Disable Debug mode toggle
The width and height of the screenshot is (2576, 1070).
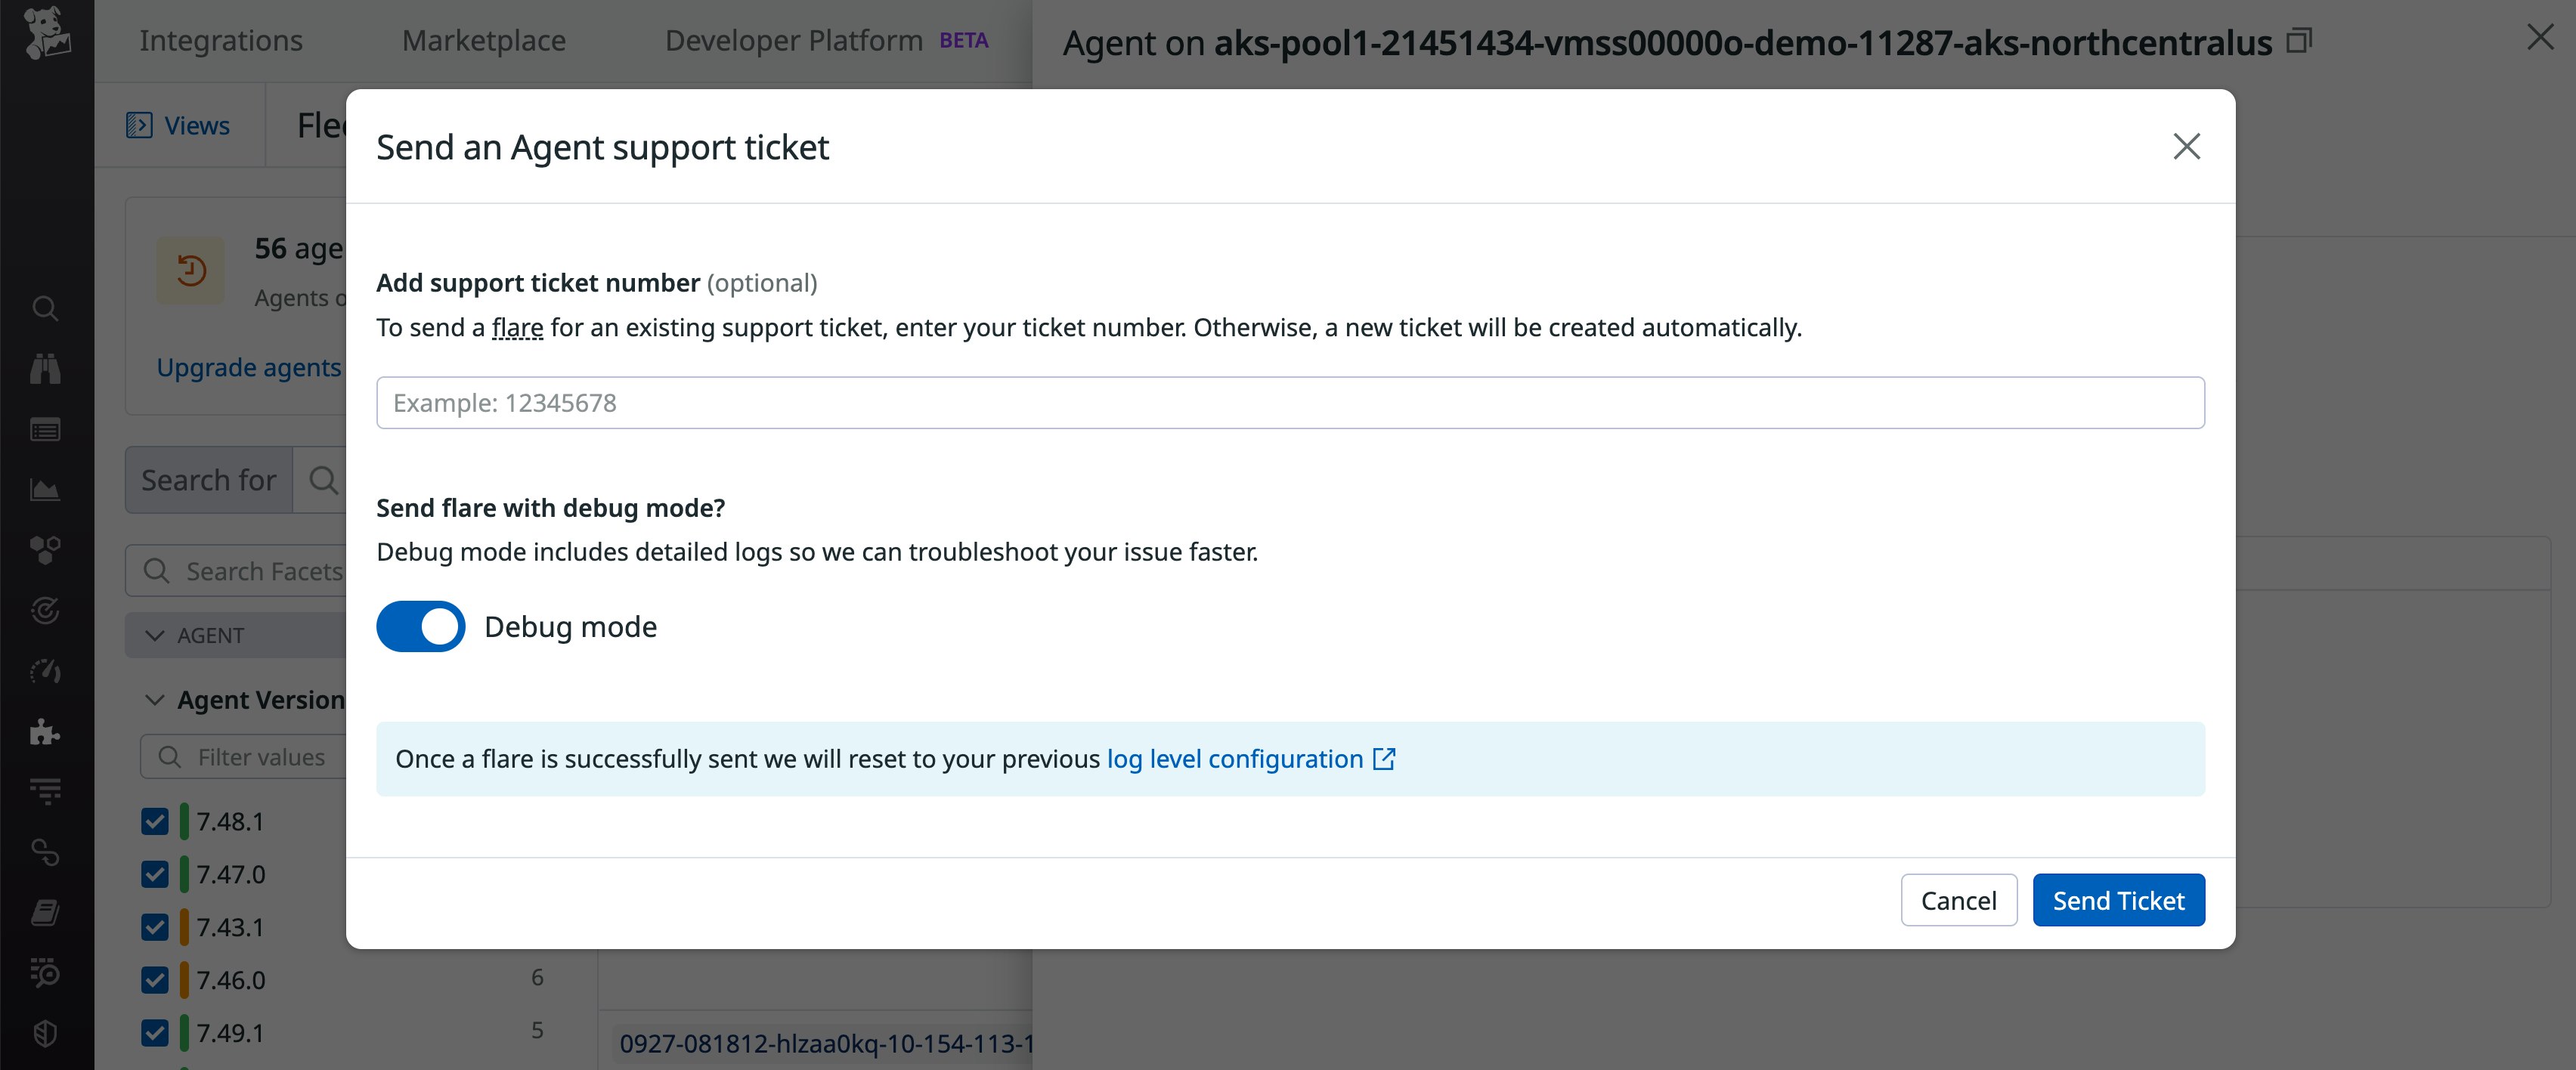pyautogui.click(x=420, y=626)
